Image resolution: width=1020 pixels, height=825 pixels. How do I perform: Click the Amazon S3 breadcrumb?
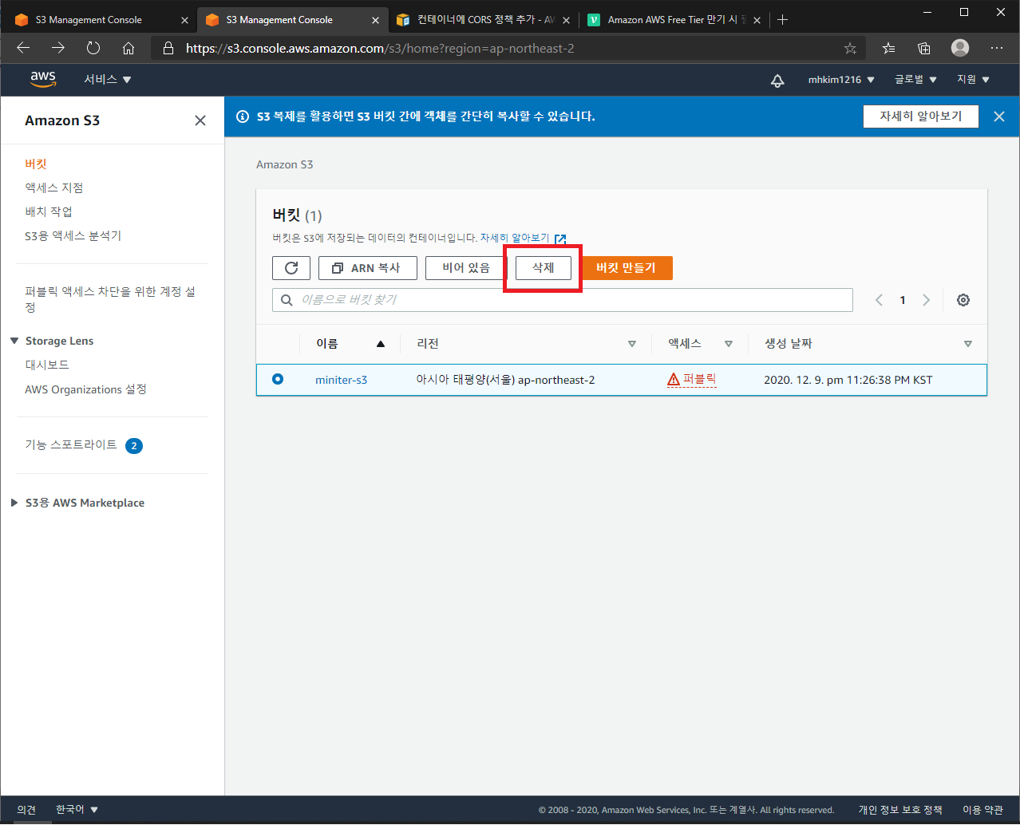(x=285, y=164)
